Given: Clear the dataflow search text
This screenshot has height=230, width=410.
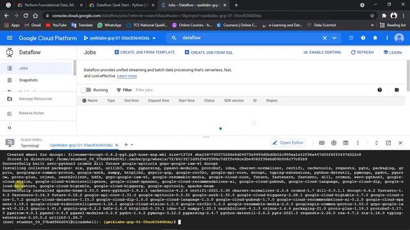Looking at the screenshot, I should [x=325, y=38].
